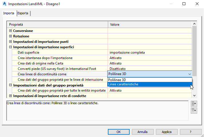Click Applica to apply settings

pos(167,132)
